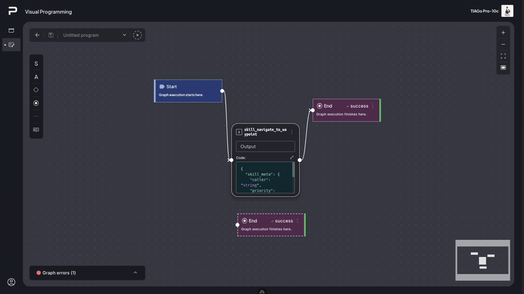Zoom out of the canvas

click(503, 44)
